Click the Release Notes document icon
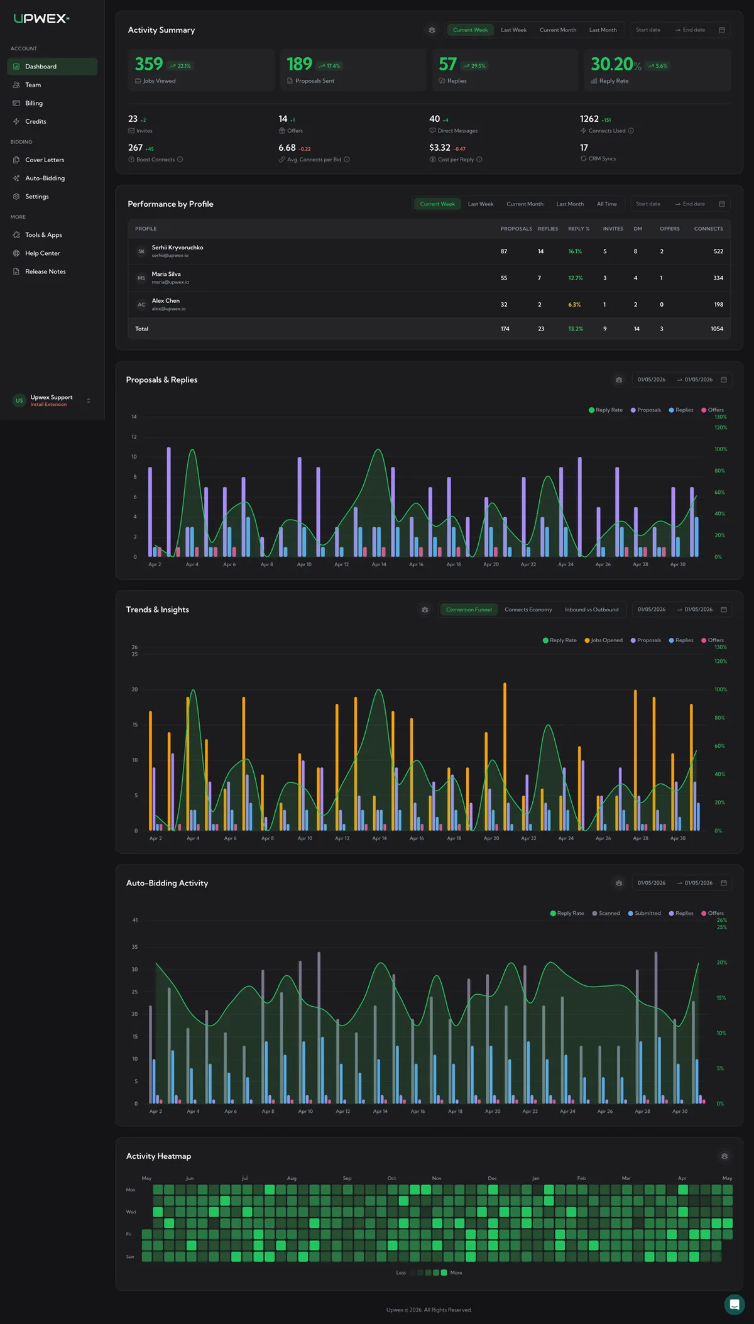 click(16, 271)
